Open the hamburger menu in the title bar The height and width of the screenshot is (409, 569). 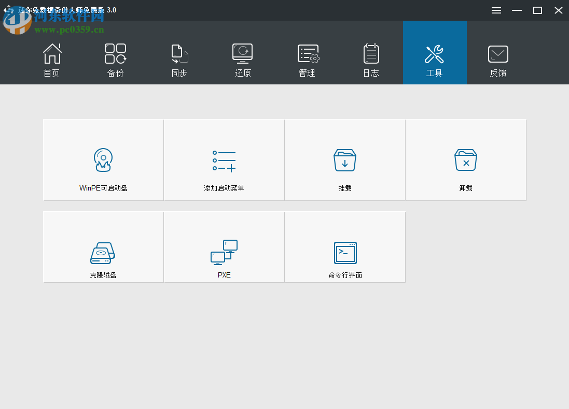click(496, 10)
